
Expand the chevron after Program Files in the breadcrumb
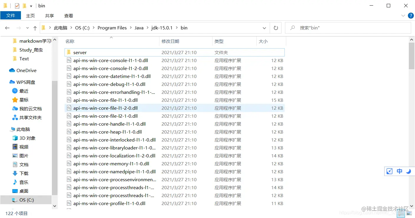131,28
